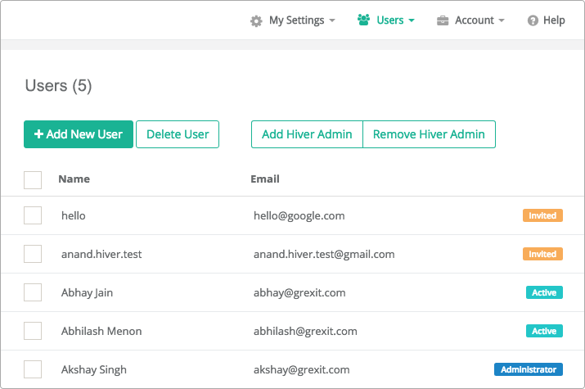Click the email anand.hiver.test@gmail.com
Viewport: 585px width, 389px height.
[x=324, y=254]
